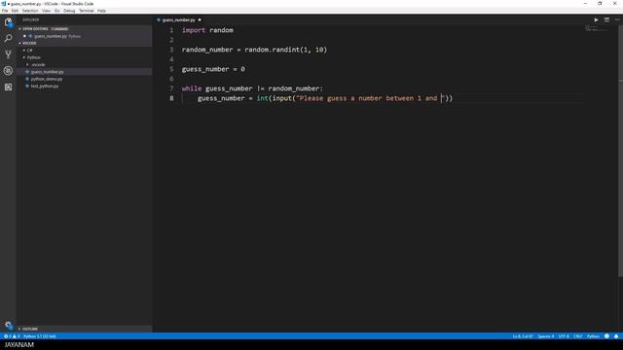The height and width of the screenshot is (350, 623).
Task: Change line endings via CRLF
Action: [x=577, y=336]
